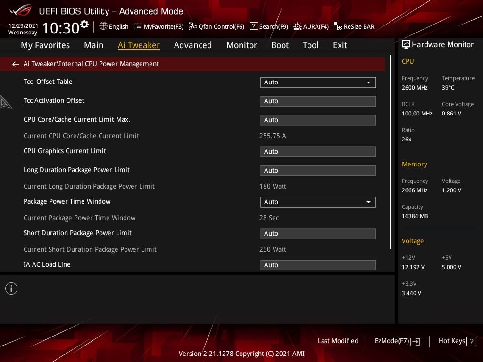Select Tcc Offset Table label
Screen dimensions: 483x362
coord(48,82)
